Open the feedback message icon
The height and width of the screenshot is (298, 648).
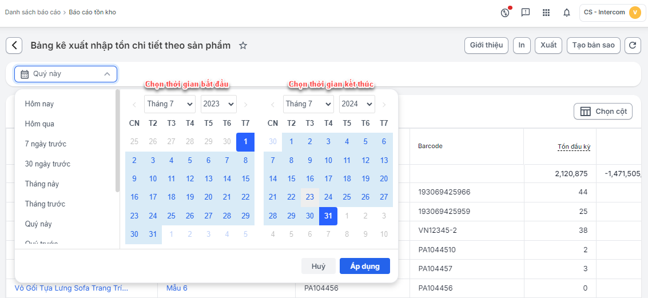click(x=526, y=13)
